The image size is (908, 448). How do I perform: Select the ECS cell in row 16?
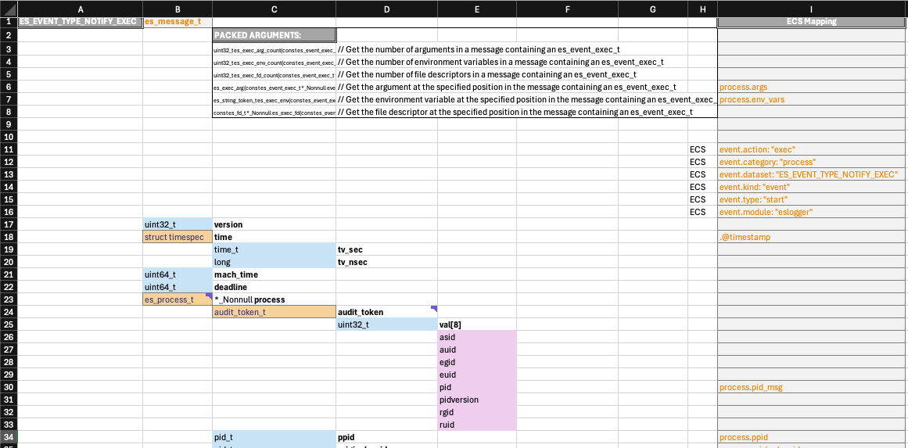(703, 212)
